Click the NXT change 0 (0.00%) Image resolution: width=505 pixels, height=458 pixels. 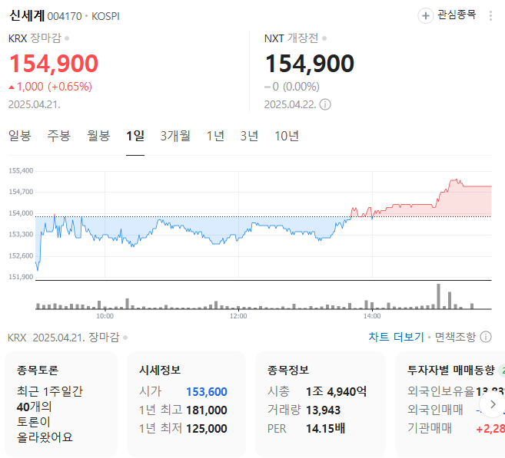(x=292, y=87)
